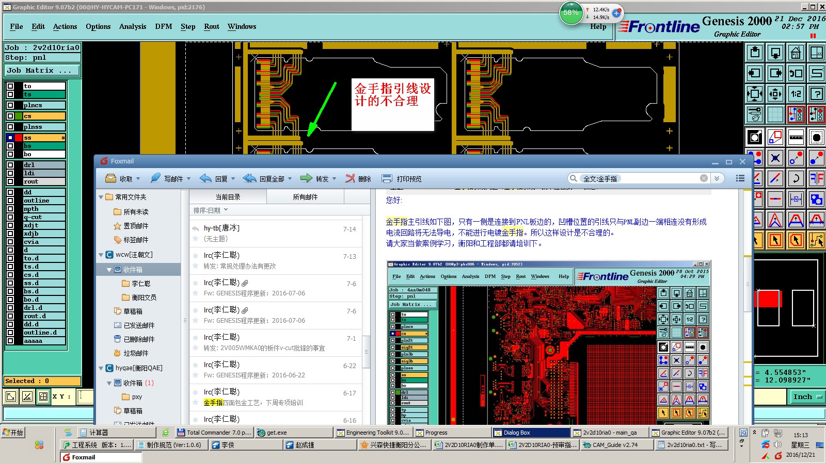
Task: Switch to the 当前目录 tab
Action: click(228, 197)
